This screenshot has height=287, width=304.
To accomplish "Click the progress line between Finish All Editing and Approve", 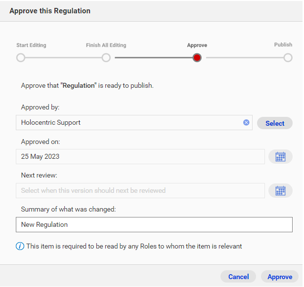I will tap(154, 58).
